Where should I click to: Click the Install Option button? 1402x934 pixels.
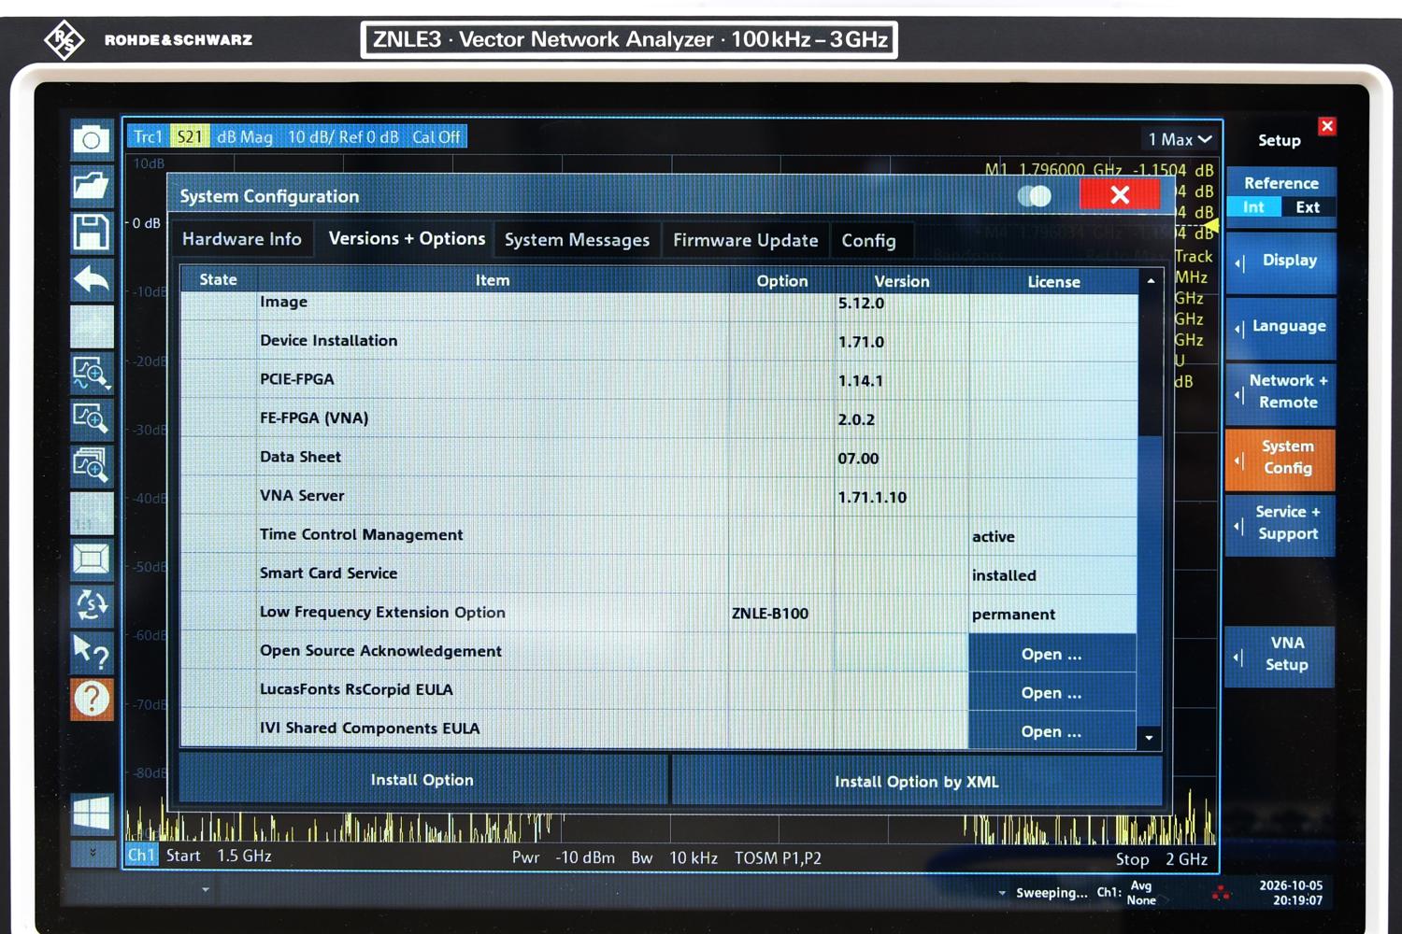coord(422,780)
